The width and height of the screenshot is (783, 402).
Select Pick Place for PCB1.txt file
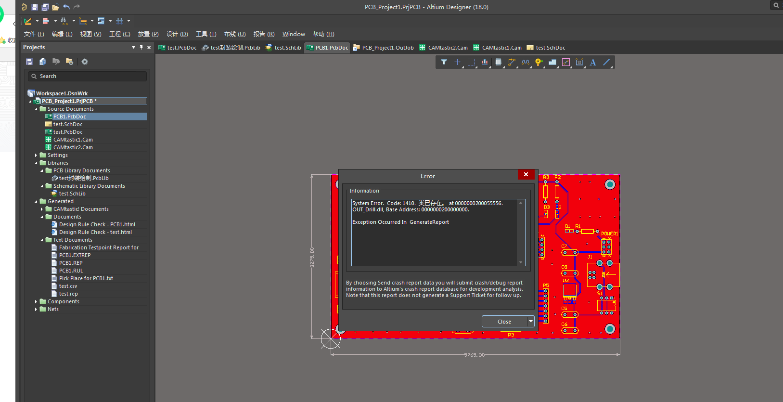click(x=86, y=278)
